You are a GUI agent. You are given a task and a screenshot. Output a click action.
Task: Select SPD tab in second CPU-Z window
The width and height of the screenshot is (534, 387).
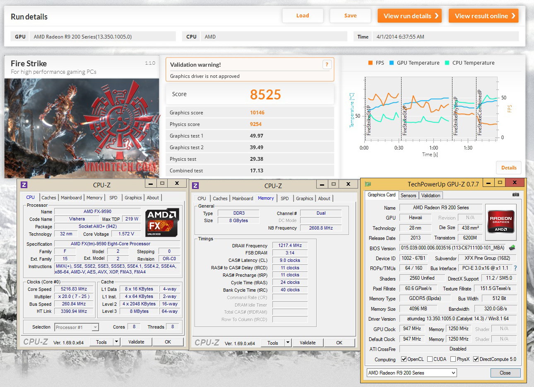(x=285, y=198)
